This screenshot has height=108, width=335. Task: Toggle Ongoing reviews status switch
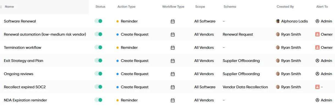coord(99,74)
